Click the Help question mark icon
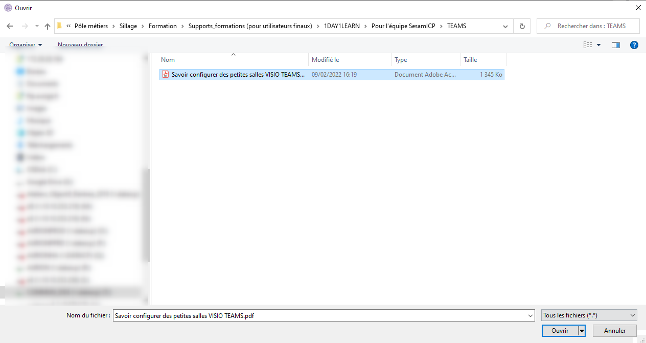Viewport: 646px width, 343px height. pyautogui.click(x=634, y=45)
